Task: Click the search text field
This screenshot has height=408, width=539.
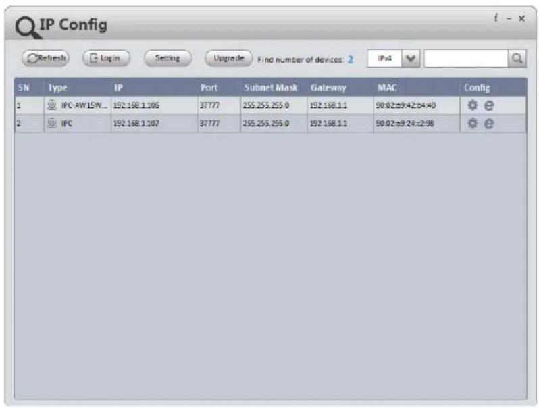Action: click(x=466, y=59)
